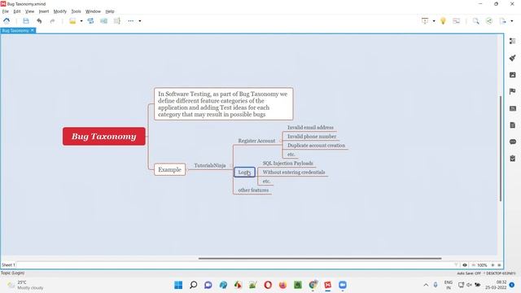Select the Without entering credentials subtopic
This screenshot has height=293, width=521.
pos(294,172)
